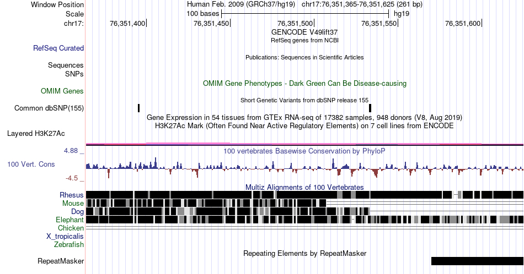Click the Human Feb. 2009 (GRCh37/hg19) assembly text

pos(241,4)
